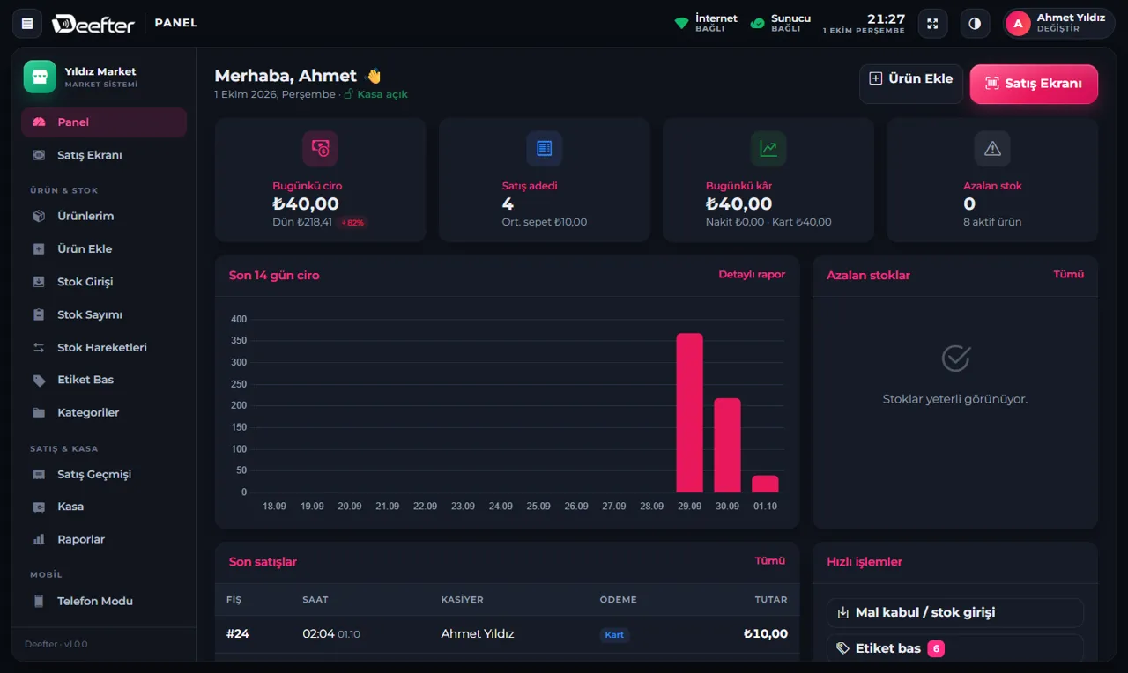This screenshot has height=673, width=1128.
Task: Click Tümü in Azalan stoklar
Action: [1069, 275]
